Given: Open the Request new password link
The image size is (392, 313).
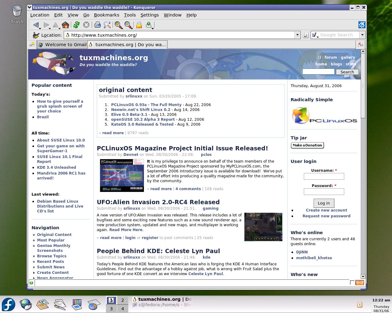Looking at the screenshot, I should pos(326,216).
